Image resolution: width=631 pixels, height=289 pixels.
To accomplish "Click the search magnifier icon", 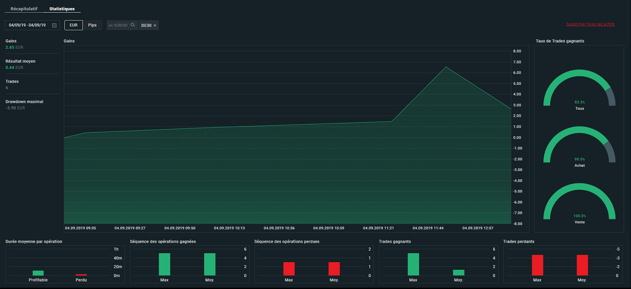I will (x=133, y=25).
